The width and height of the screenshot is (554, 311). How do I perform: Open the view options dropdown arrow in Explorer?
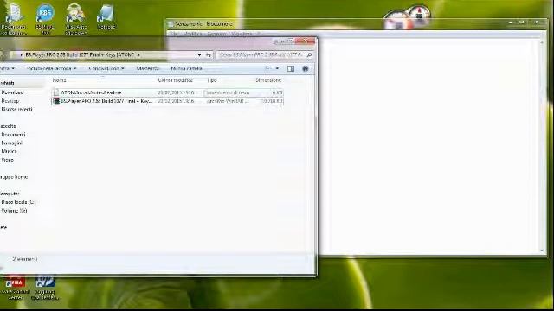277,68
